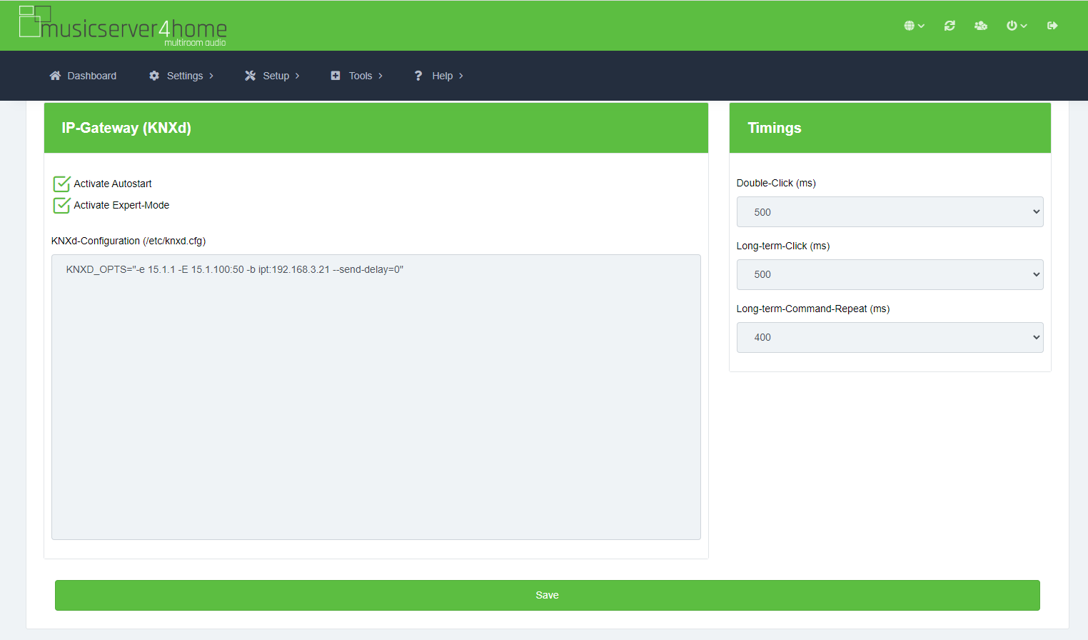Click the Double-Click (ms) label
The width and height of the screenshot is (1088, 640).
(x=776, y=183)
